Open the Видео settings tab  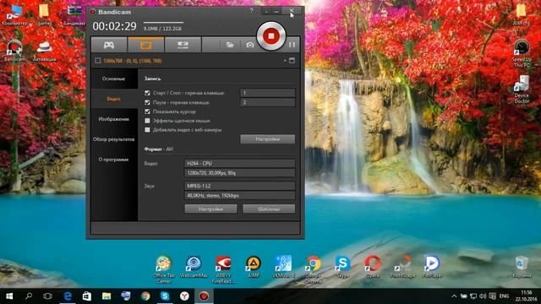tap(113, 99)
